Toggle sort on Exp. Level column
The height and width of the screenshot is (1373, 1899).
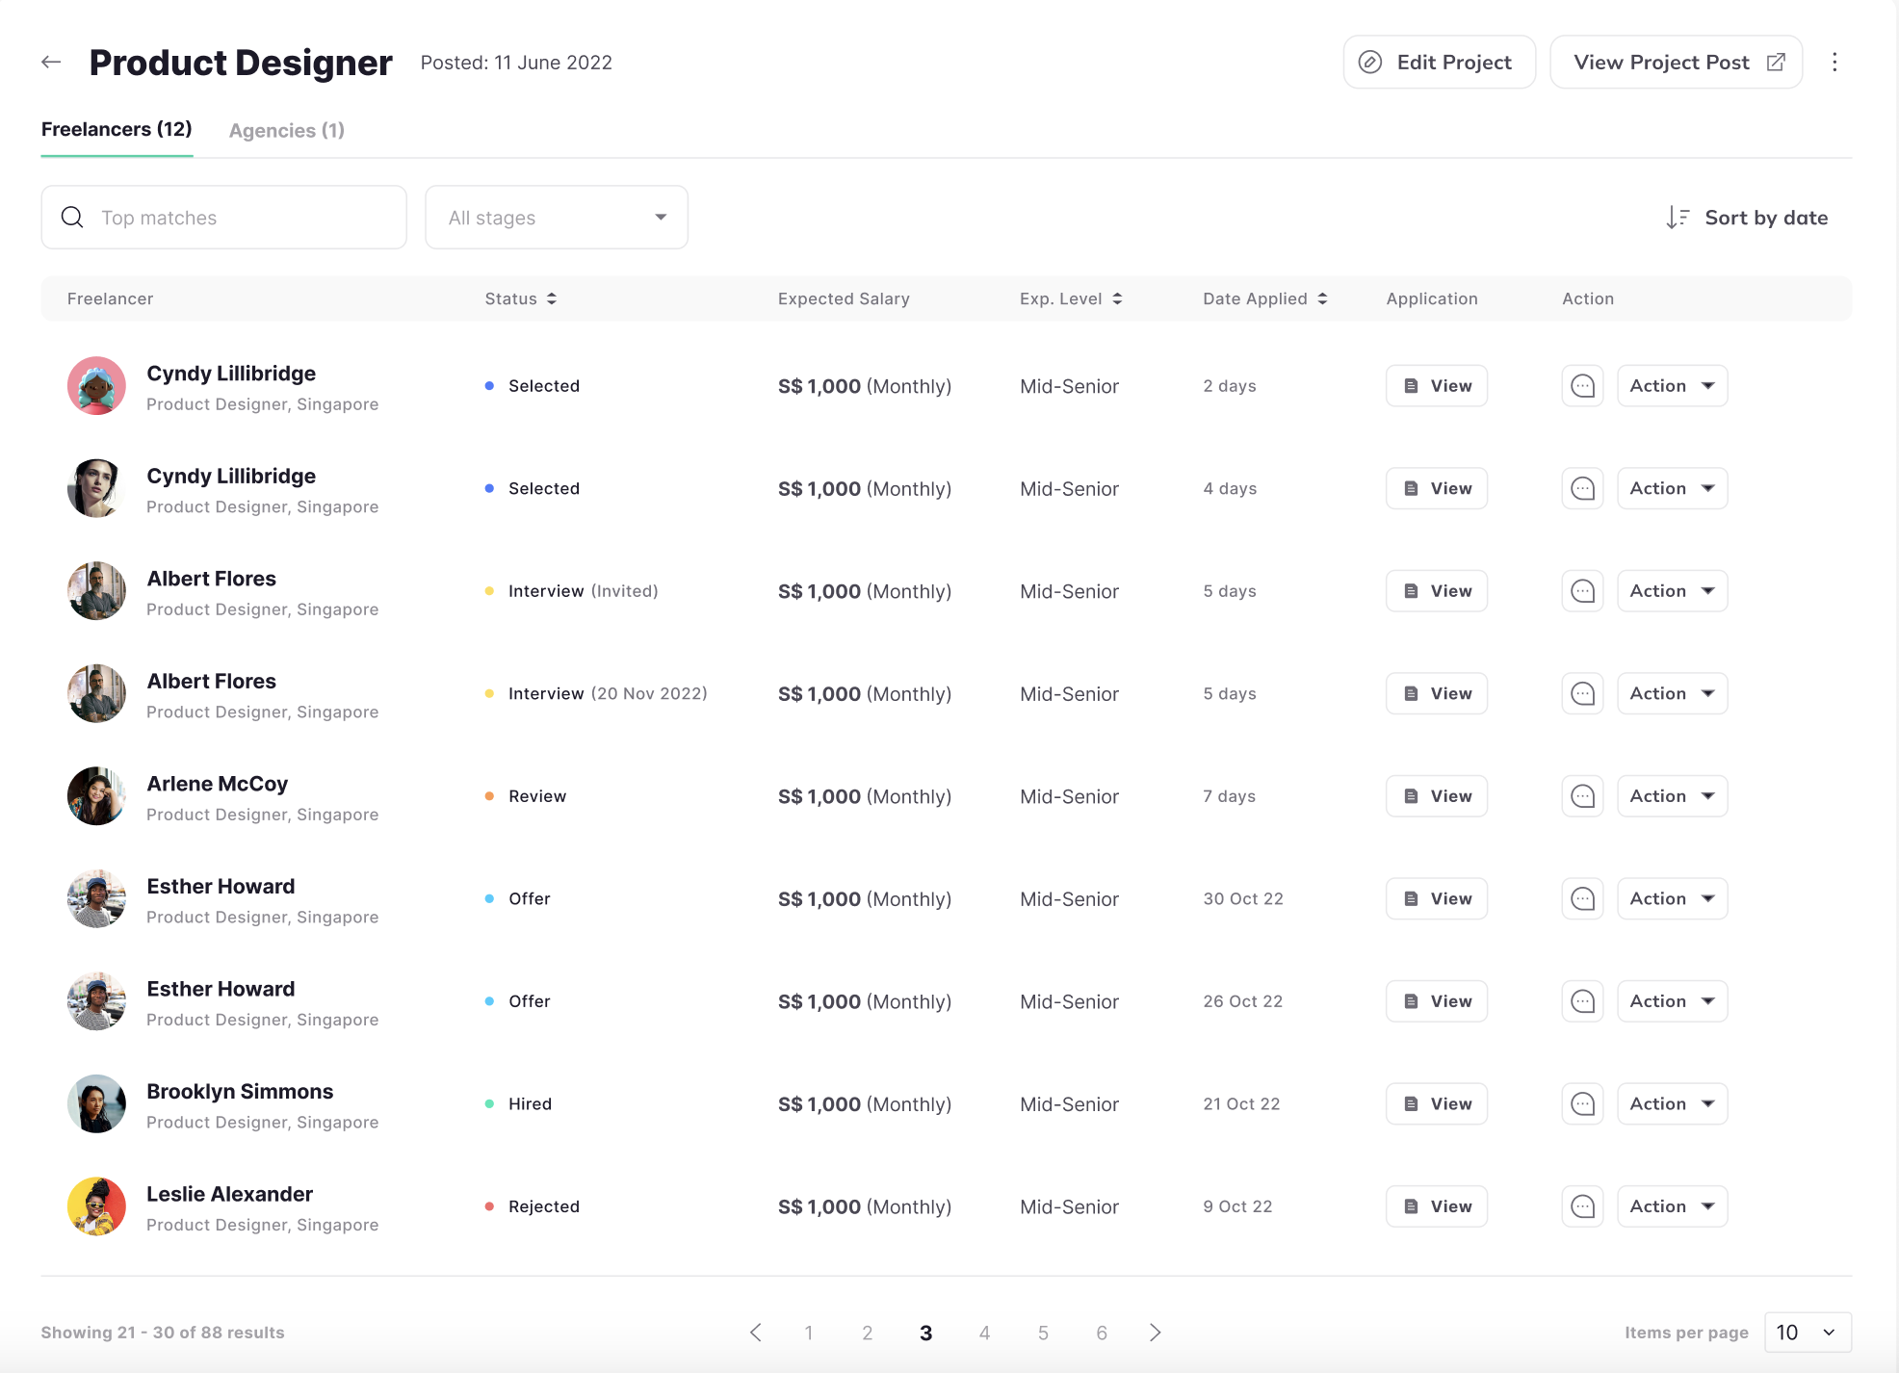click(1117, 298)
